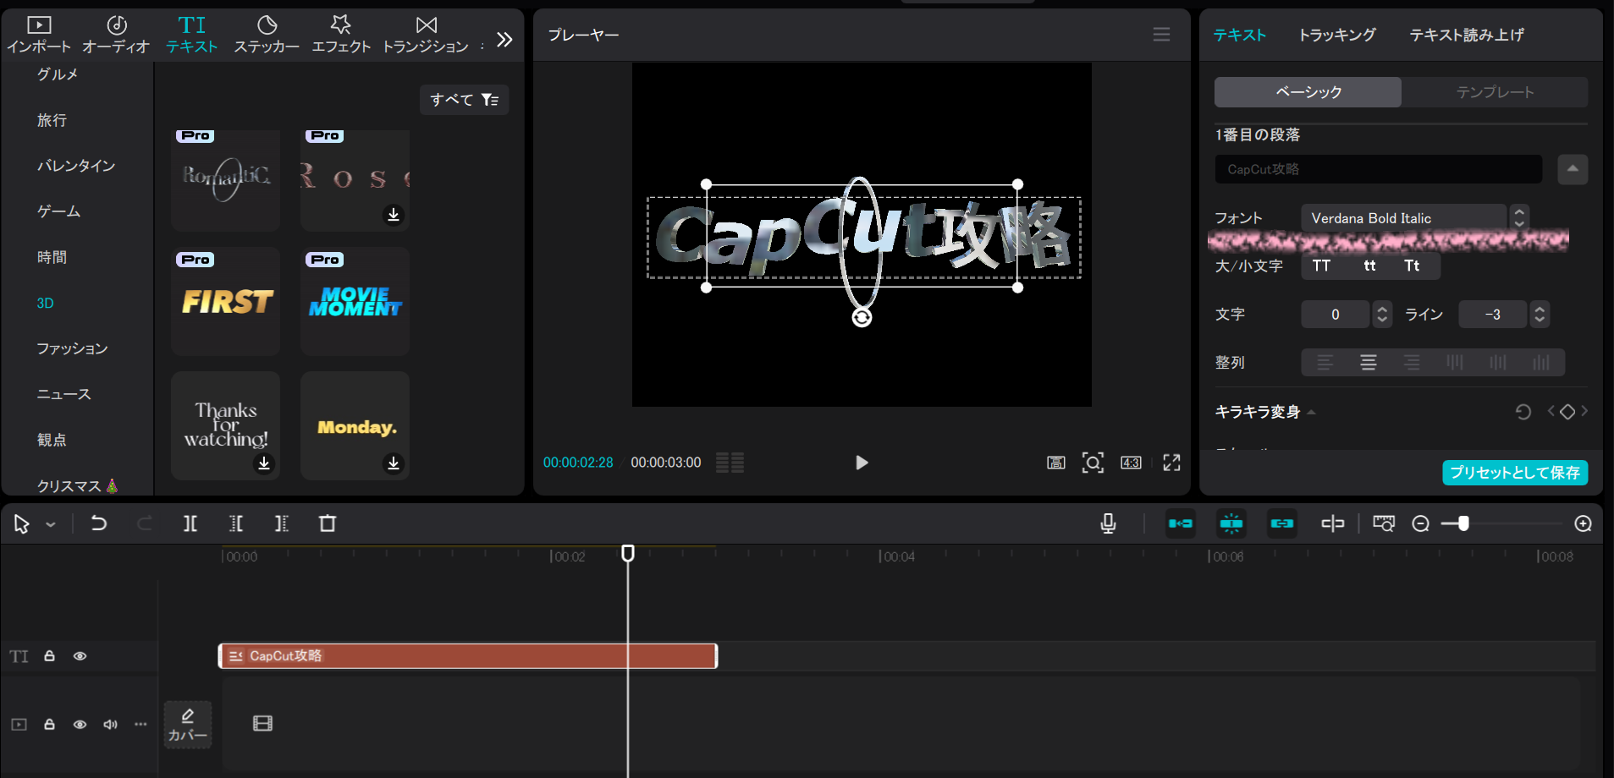The height and width of the screenshot is (778, 1614).
Task: Align text right
Action: [x=1412, y=363]
